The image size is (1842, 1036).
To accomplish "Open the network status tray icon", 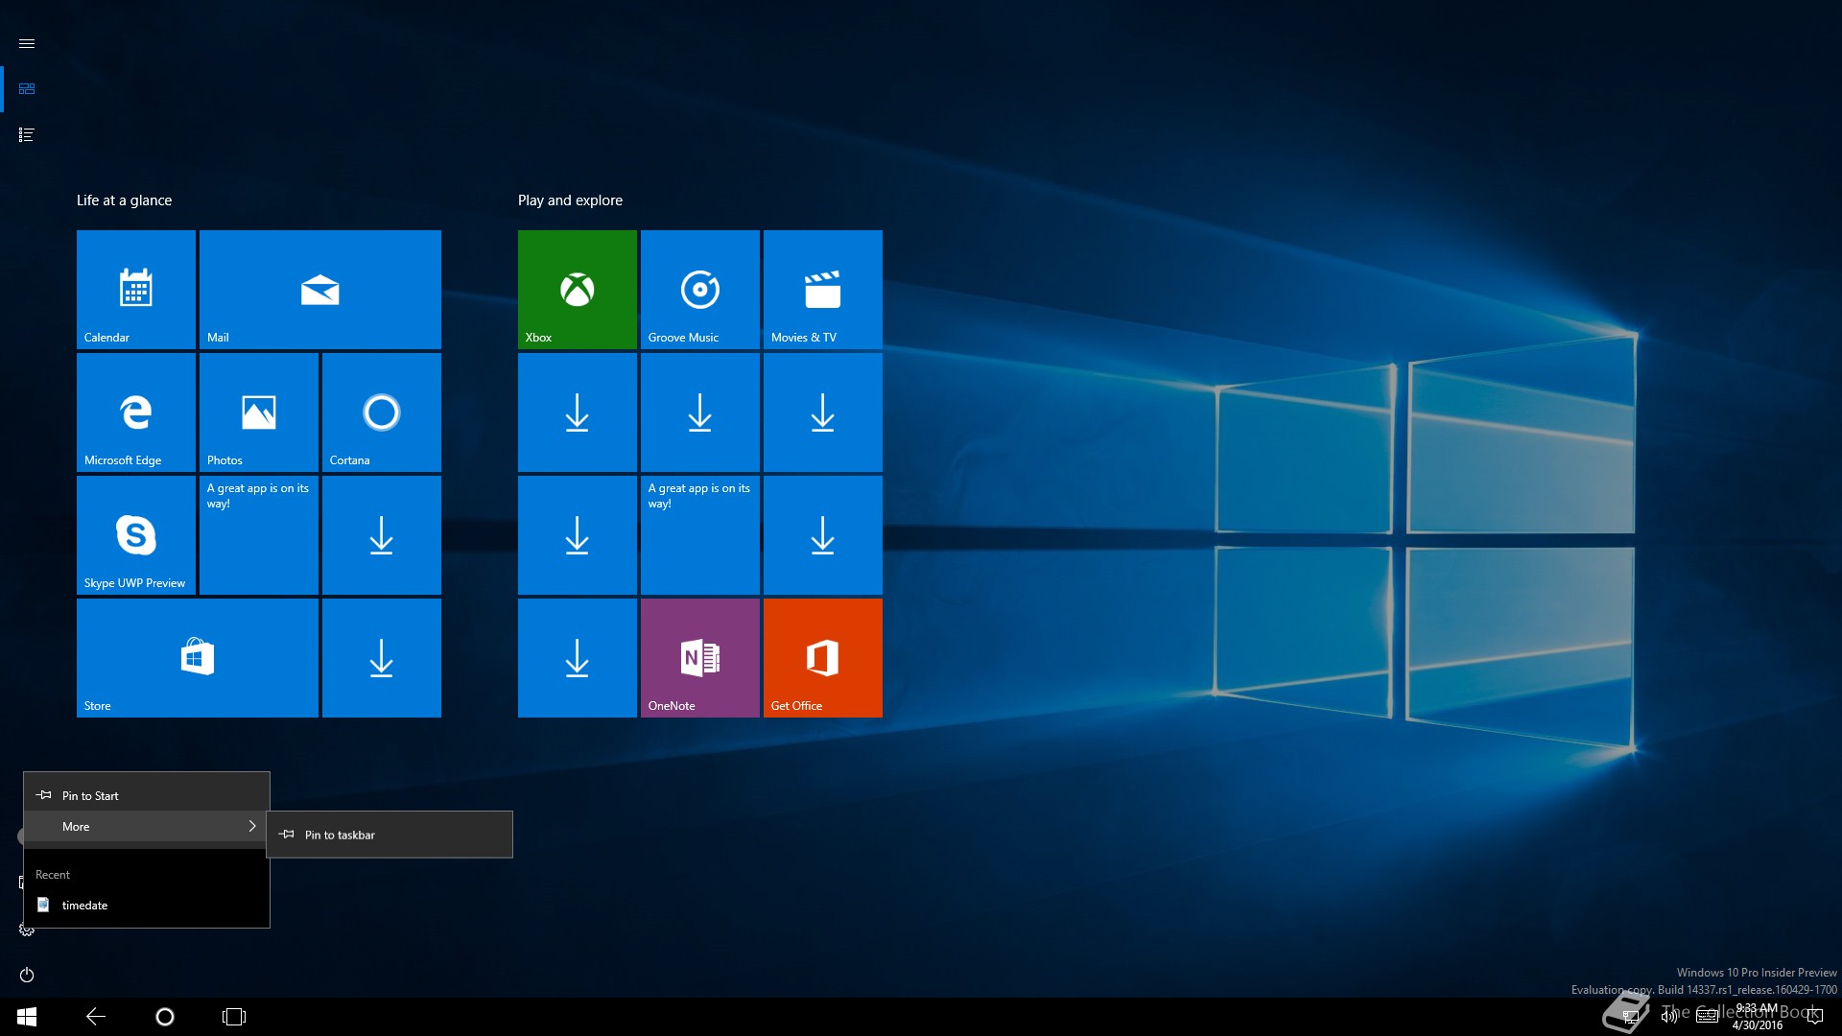I will [1630, 1017].
